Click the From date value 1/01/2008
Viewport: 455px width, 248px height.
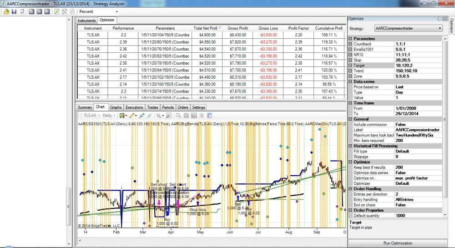pos(418,108)
